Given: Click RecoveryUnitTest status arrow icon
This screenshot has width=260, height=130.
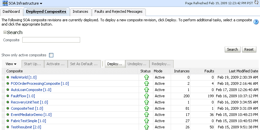Looking at the screenshot, I should pos(147,102).
